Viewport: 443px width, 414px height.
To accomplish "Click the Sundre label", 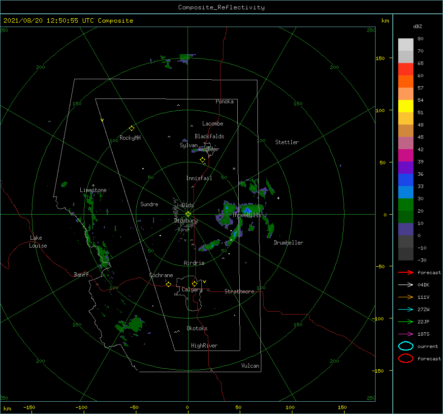I will click(x=149, y=204).
